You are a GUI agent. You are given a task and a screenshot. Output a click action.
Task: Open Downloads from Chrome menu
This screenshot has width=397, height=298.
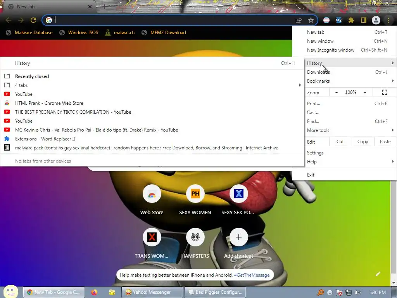click(x=345, y=72)
